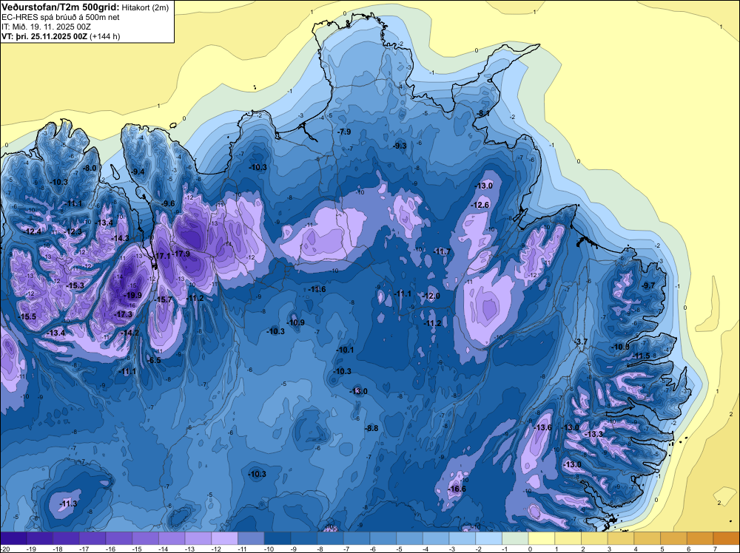Select the -10.1 temperature value
The width and height of the screenshot is (740, 553).
coord(345,350)
